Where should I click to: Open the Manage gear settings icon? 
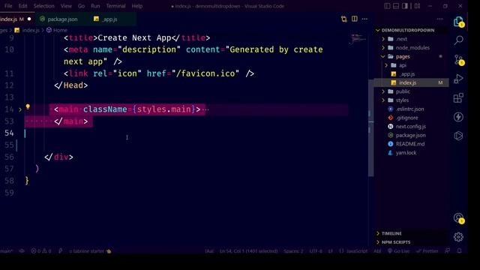[x=458, y=237]
